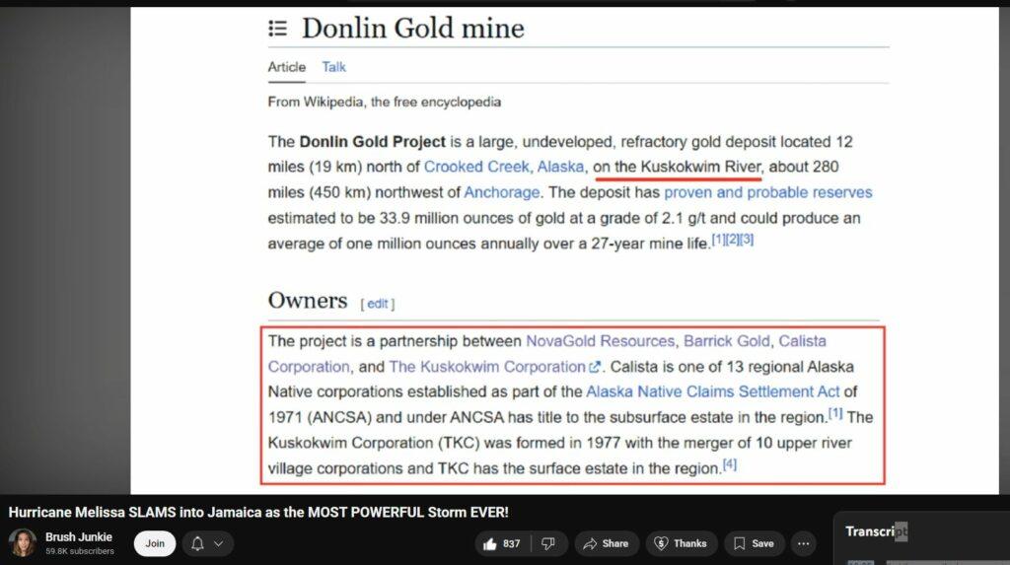Join the Brush Junkie channel membership
Image resolution: width=1010 pixels, height=565 pixels.
(155, 543)
